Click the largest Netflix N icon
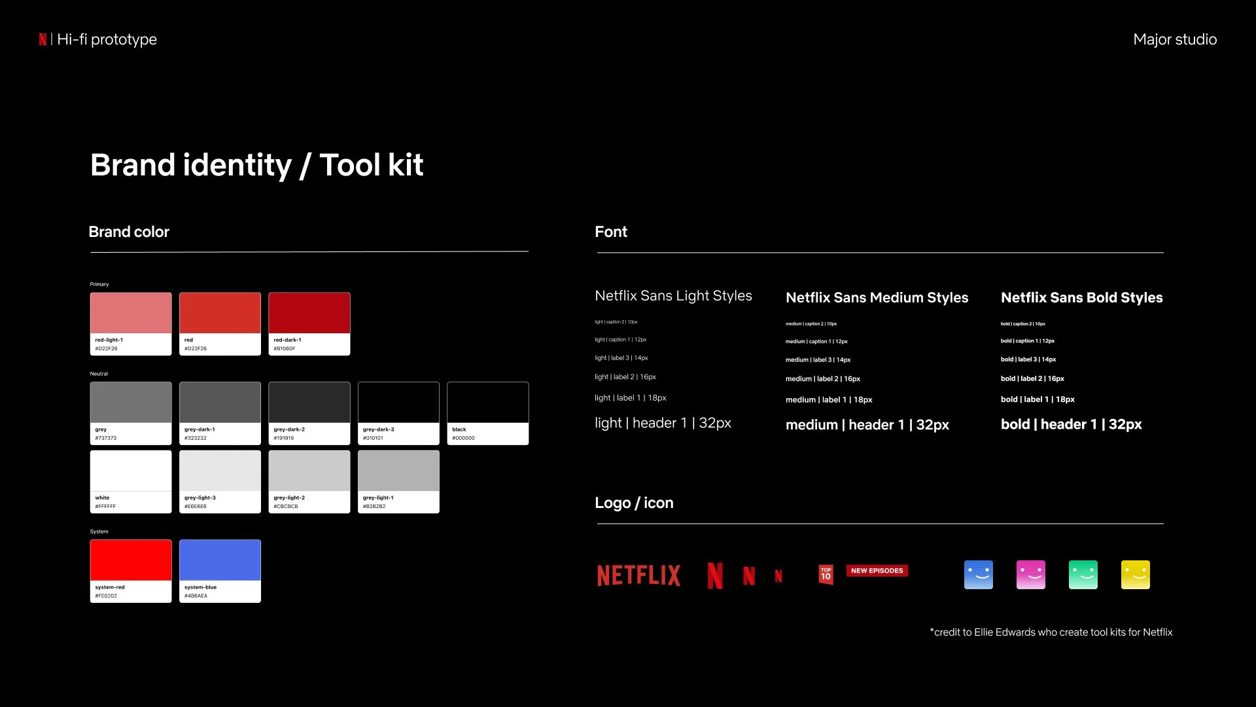This screenshot has width=1256, height=707. tap(715, 575)
